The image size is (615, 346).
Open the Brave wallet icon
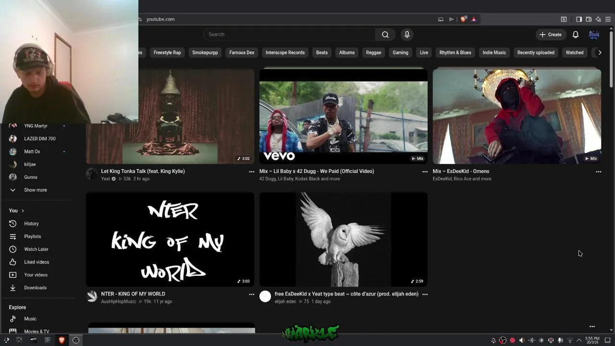(x=589, y=19)
